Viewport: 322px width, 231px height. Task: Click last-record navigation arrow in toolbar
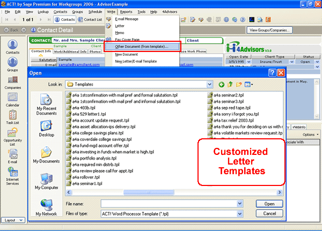click(49, 19)
